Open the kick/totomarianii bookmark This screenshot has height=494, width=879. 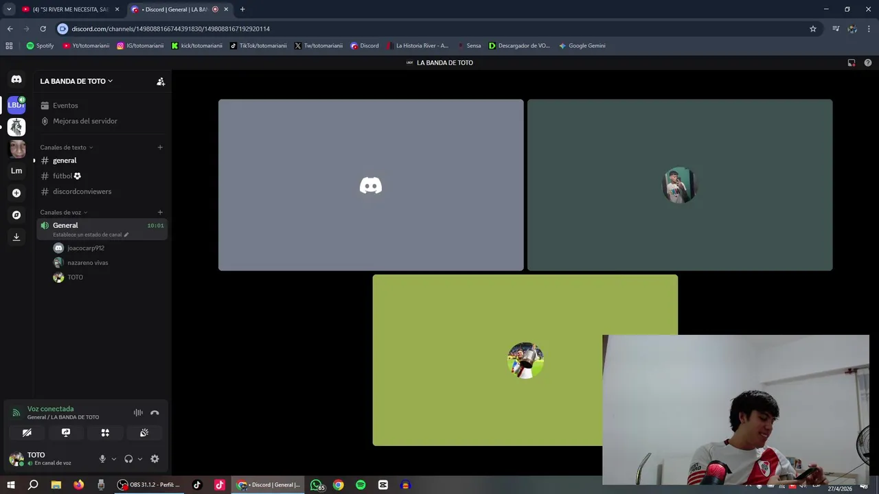(196, 46)
